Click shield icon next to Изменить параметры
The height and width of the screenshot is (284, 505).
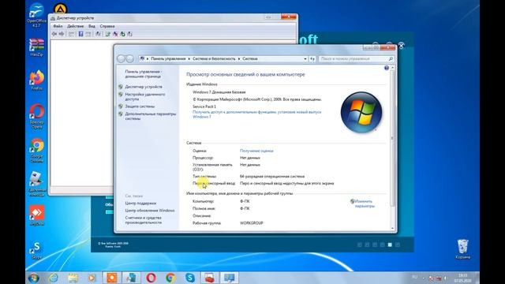pyautogui.click(x=352, y=201)
